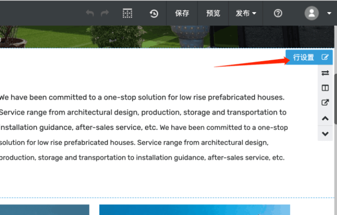The image size is (337, 215).
Task: Open the revision history clock icon
Action: pos(154,13)
